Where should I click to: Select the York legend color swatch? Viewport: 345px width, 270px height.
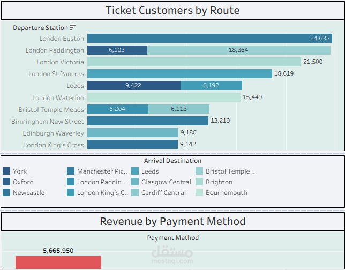pos(6,171)
